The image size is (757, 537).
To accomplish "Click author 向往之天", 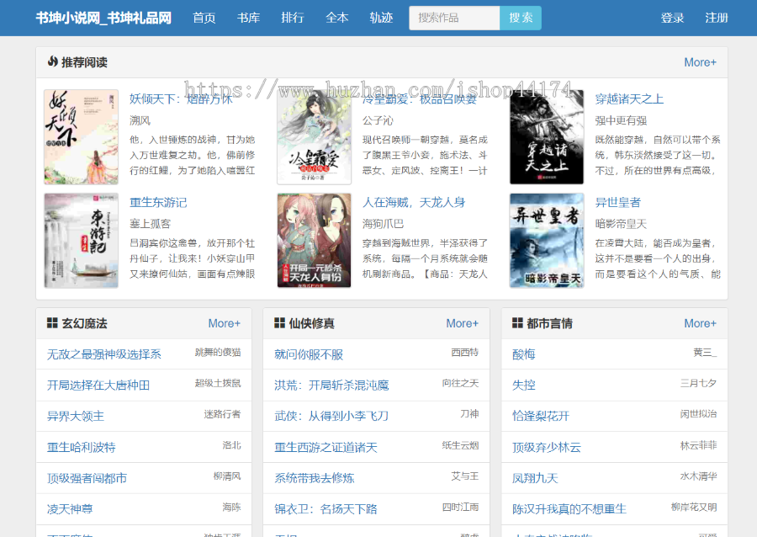I will click(x=461, y=384).
